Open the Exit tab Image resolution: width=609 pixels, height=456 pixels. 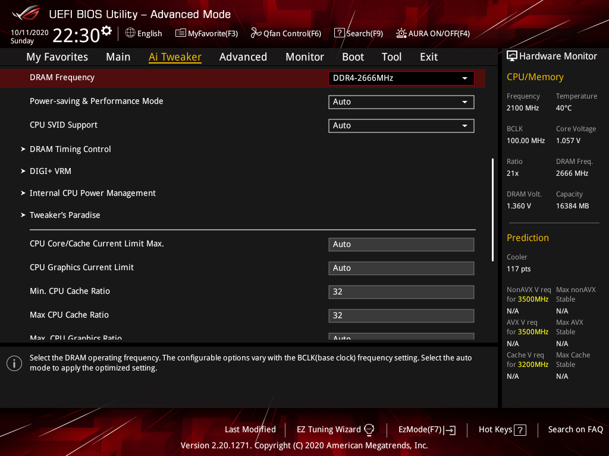point(429,57)
